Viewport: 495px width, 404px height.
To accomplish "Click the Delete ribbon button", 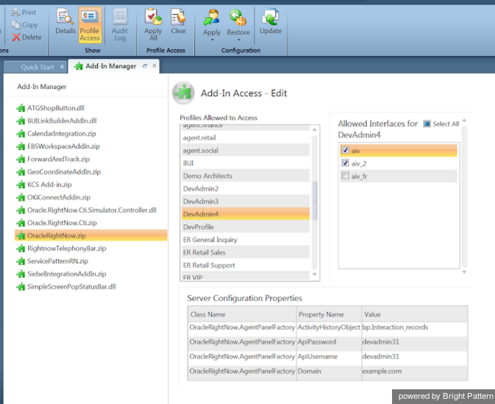I will [26, 37].
